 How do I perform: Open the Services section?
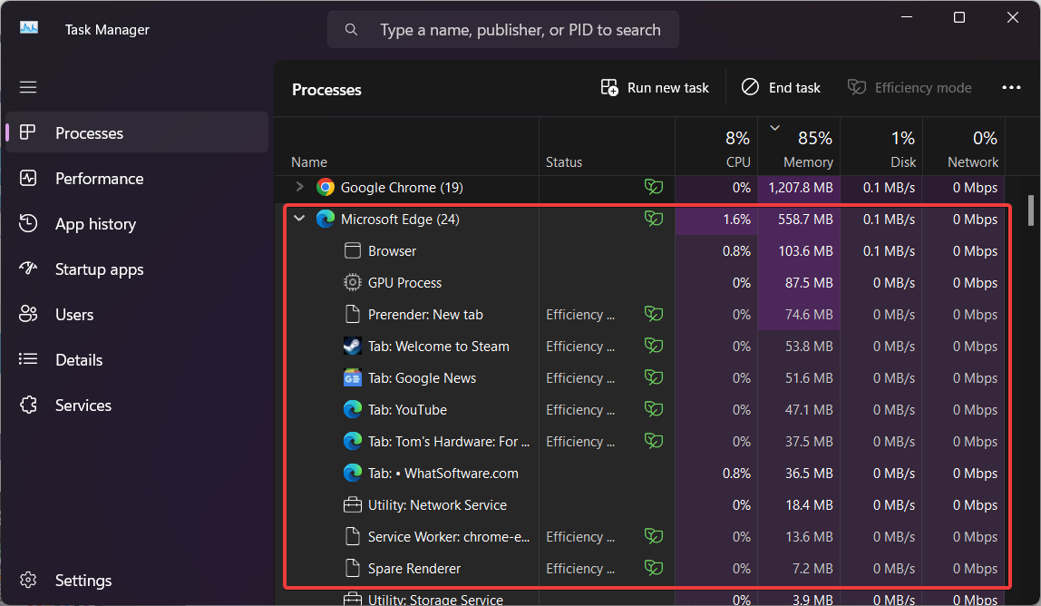pos(83,405)
